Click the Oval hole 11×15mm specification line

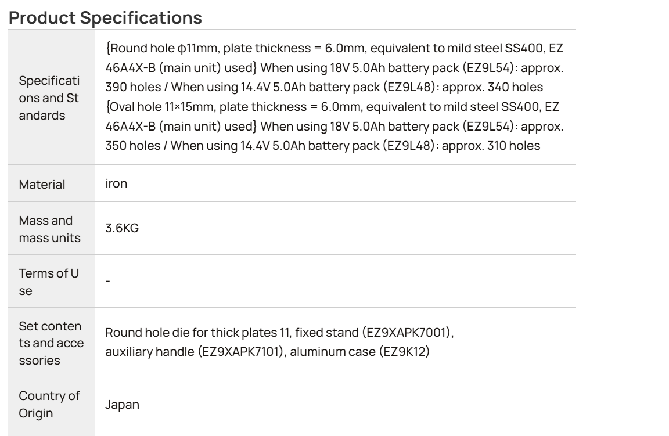pyautogui.click(x=332, y=107)
